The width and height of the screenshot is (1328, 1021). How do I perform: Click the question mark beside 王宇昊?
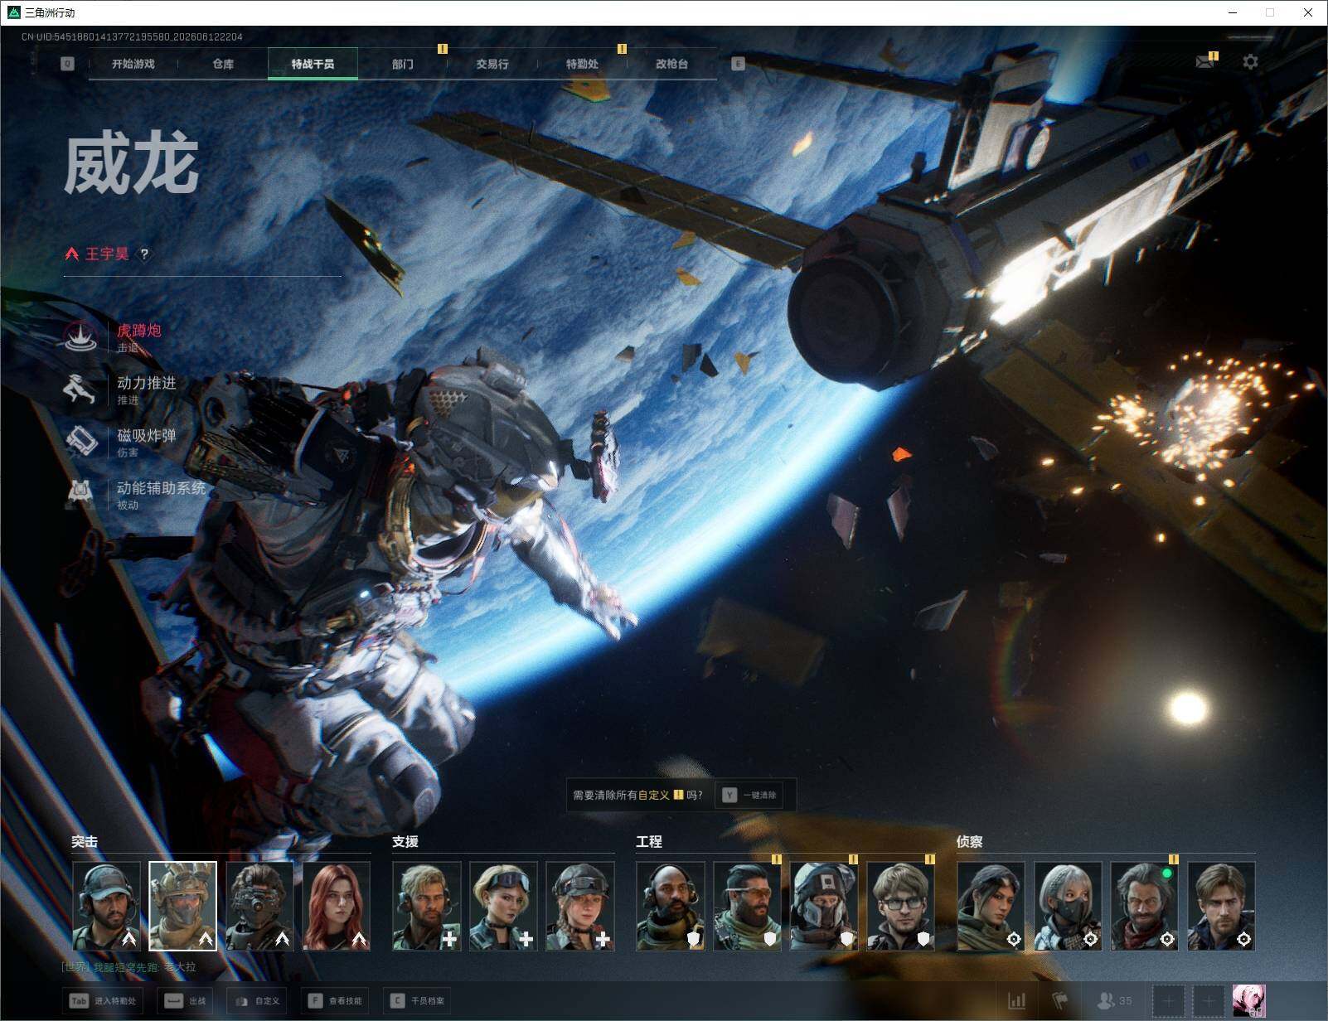(144, 254)
